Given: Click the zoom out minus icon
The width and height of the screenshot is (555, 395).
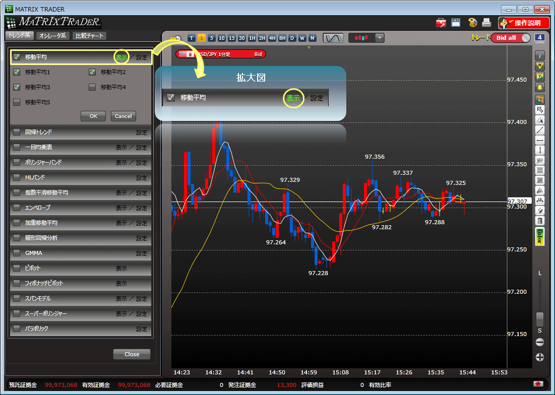Looking at the screenshot, I should (540, 342).
